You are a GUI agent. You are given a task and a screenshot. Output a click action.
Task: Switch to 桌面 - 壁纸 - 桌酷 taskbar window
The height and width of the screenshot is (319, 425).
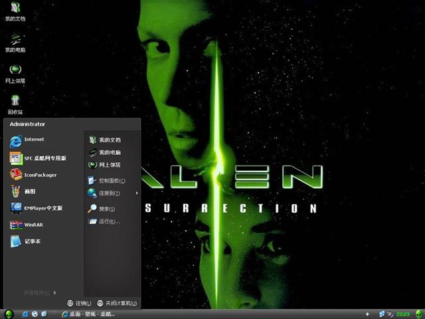pos(88,314)
